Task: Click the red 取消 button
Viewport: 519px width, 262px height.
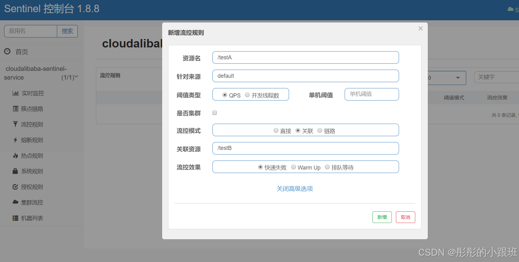Action: (405, 217)
